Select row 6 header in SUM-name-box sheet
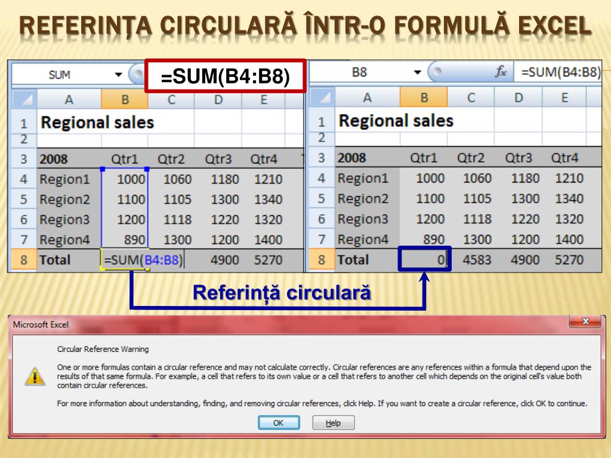Screen dimensions: 611x458 24,219
